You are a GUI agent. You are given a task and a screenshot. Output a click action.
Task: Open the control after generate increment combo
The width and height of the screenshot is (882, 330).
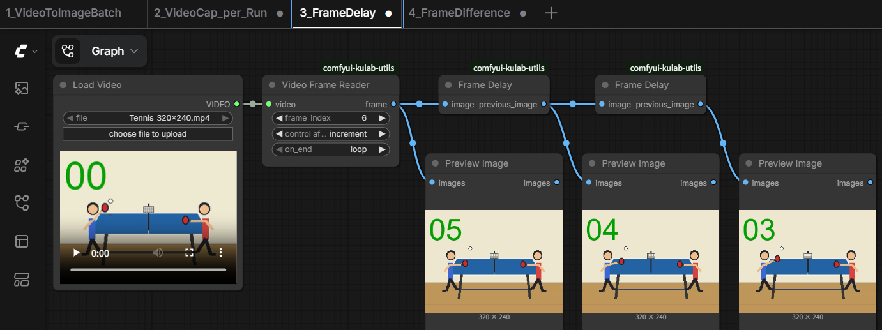click(331, 134)
